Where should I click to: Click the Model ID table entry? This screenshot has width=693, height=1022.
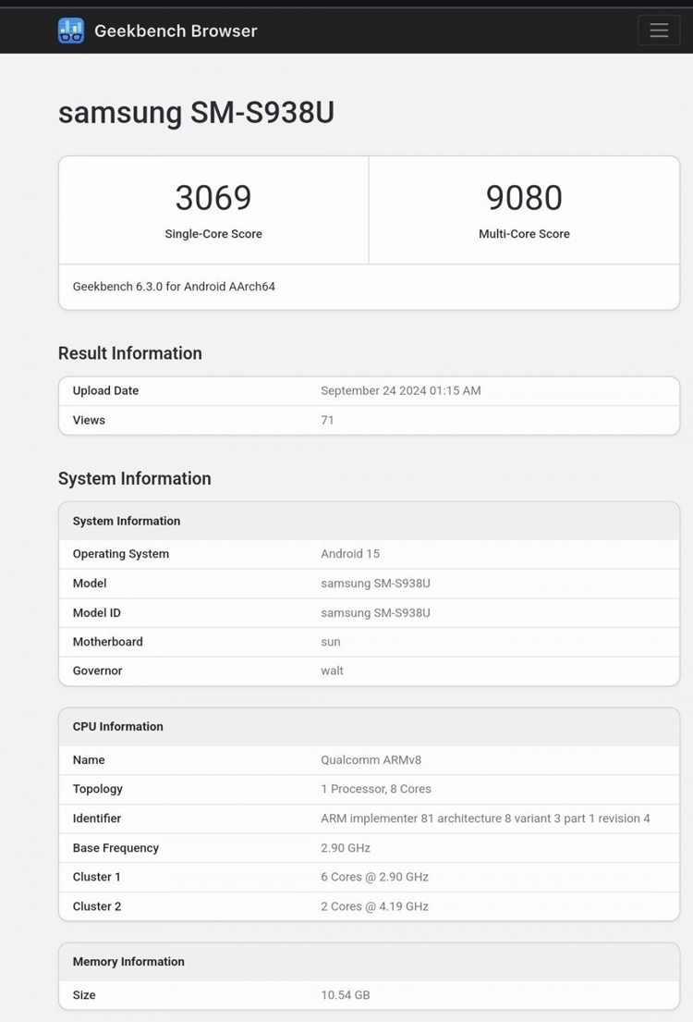[370, 612]
